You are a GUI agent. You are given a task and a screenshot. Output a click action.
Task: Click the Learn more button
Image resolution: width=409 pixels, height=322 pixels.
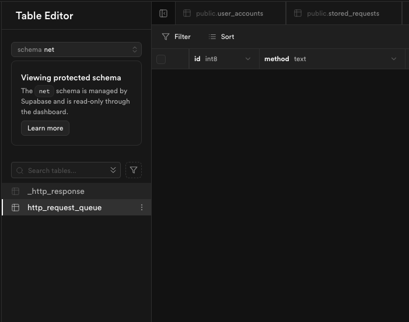pos(45,128)
